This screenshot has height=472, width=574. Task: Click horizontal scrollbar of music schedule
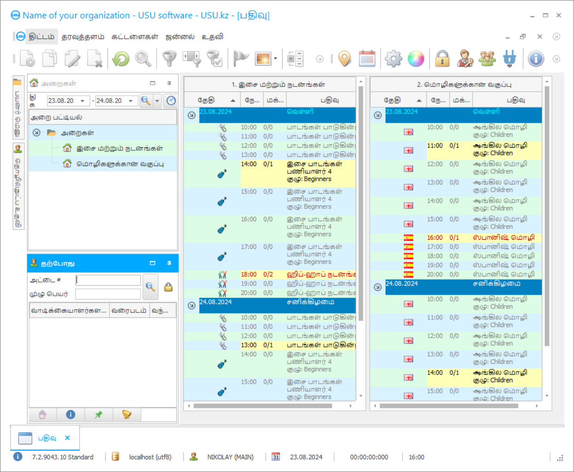click(x=262, y=406)
